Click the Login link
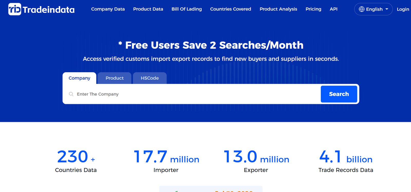Viewport: 411px width, 192px height. click(403, 9)
